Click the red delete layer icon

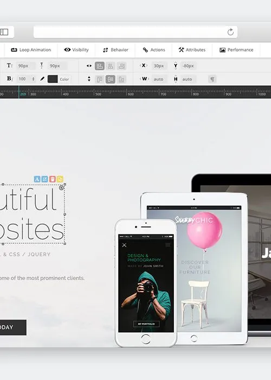click(x=52, y=179)
